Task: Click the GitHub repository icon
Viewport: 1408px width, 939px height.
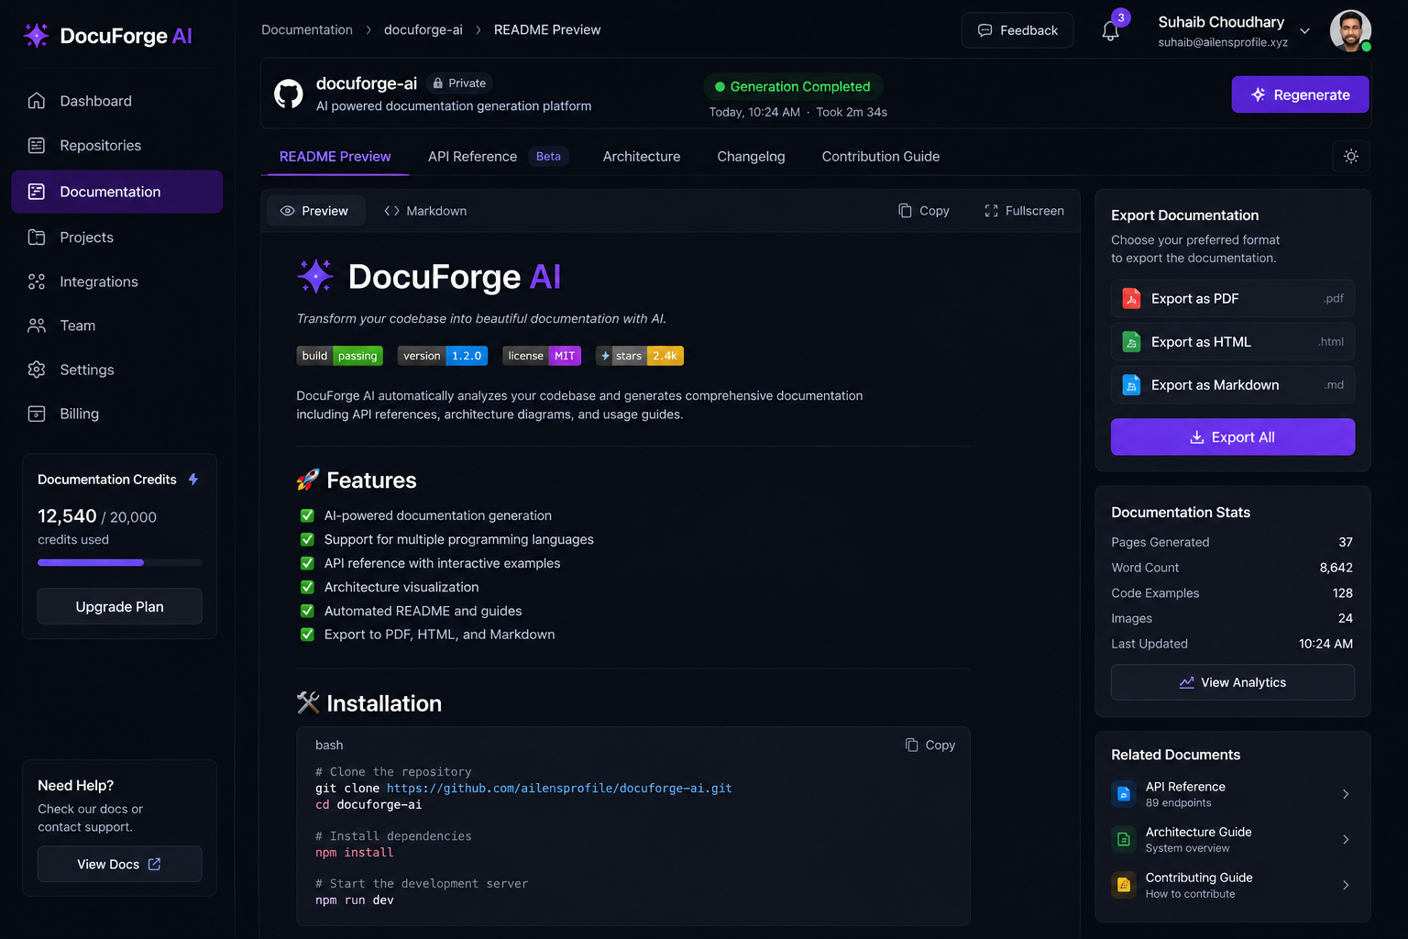Action: click(289, 94)
